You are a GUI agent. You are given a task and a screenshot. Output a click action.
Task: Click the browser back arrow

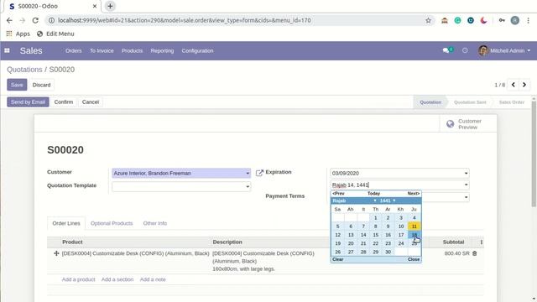point(9,20)
